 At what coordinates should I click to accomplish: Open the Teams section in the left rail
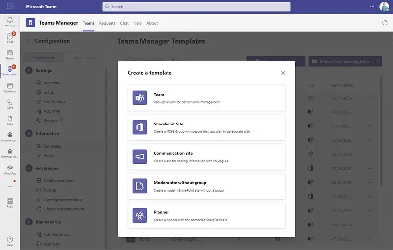10,55
